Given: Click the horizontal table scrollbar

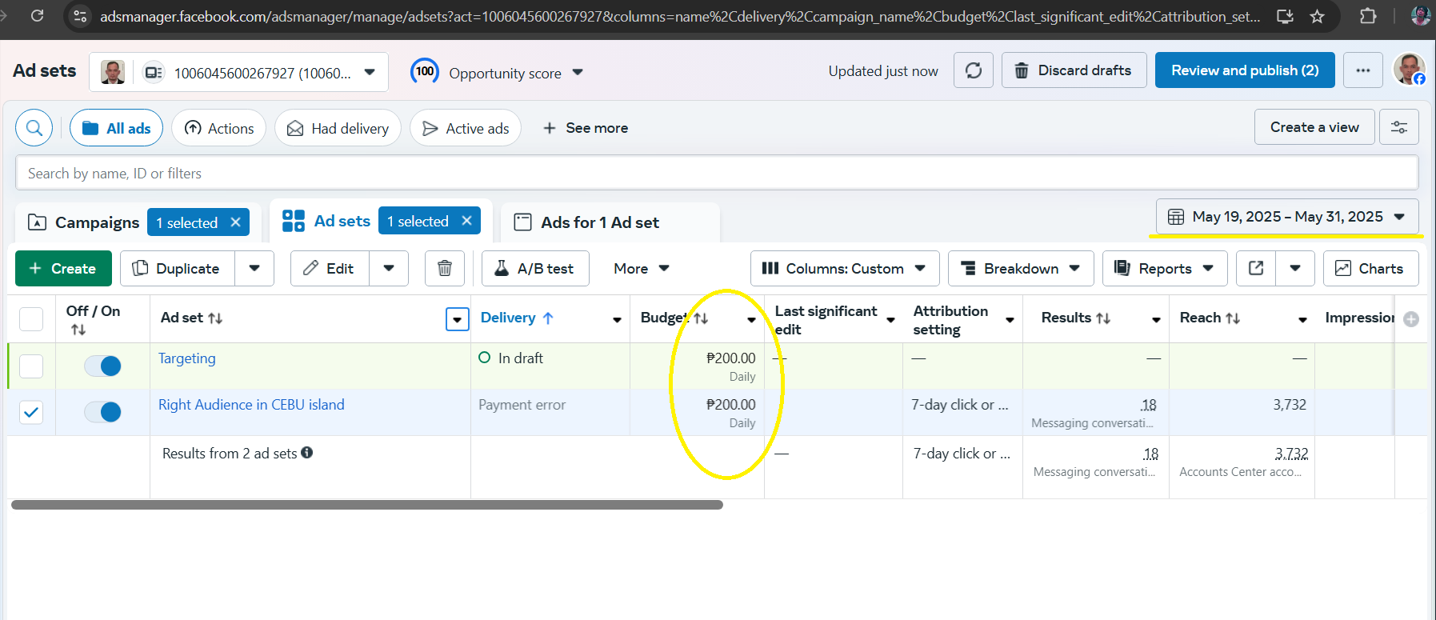Looking at the screenshot, I should [367, 505].
